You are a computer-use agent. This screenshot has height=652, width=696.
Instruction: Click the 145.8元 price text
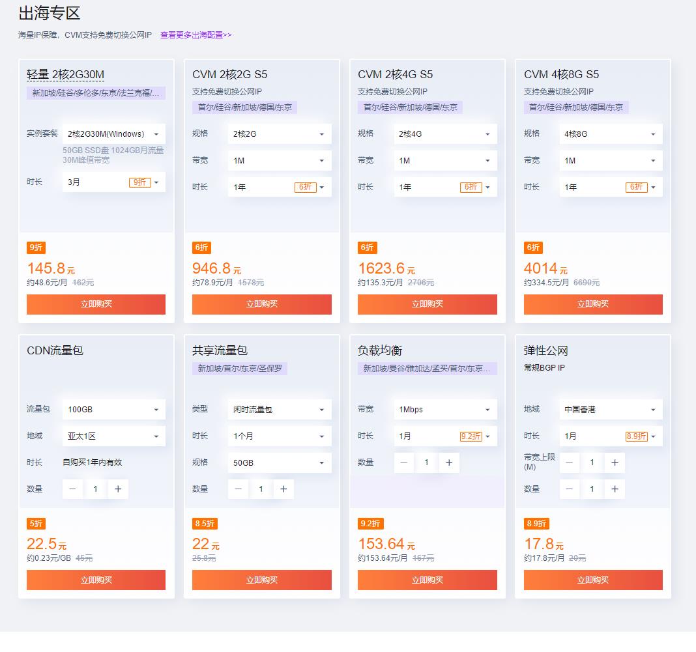tap(51, 268)
